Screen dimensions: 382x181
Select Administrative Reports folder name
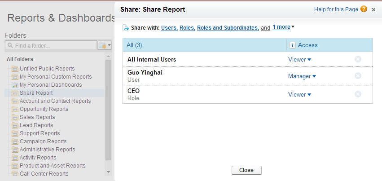coord(47,149)
